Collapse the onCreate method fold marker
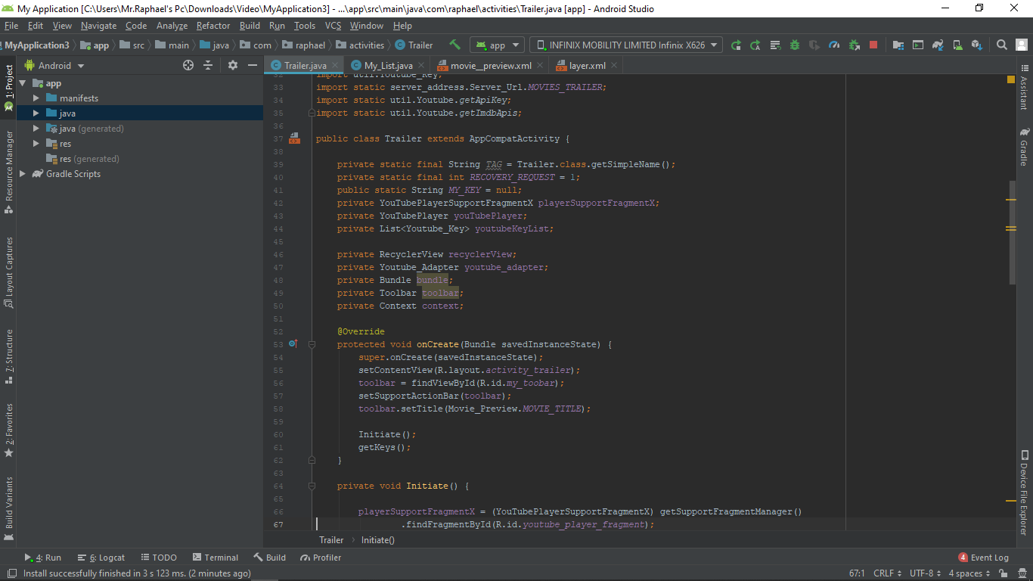Image resolution: width=1033 pixels, height=581 pixels. [x=312, y=344]
